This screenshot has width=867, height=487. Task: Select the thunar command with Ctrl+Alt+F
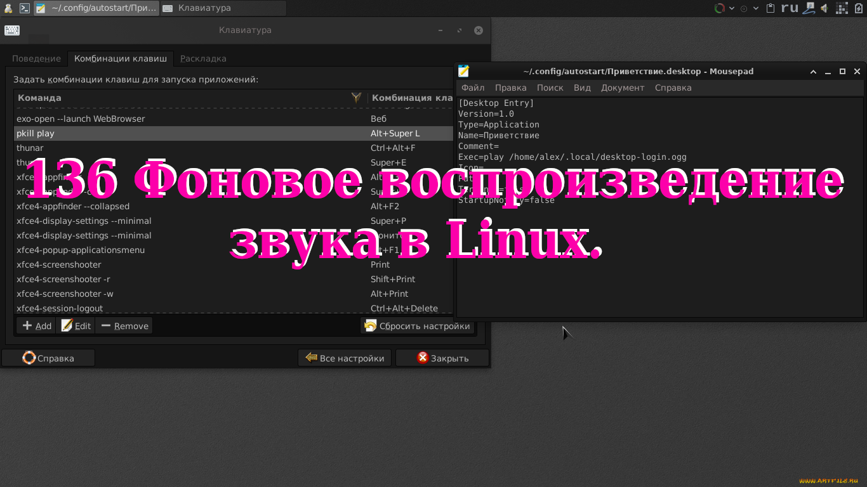pos(234,148)
